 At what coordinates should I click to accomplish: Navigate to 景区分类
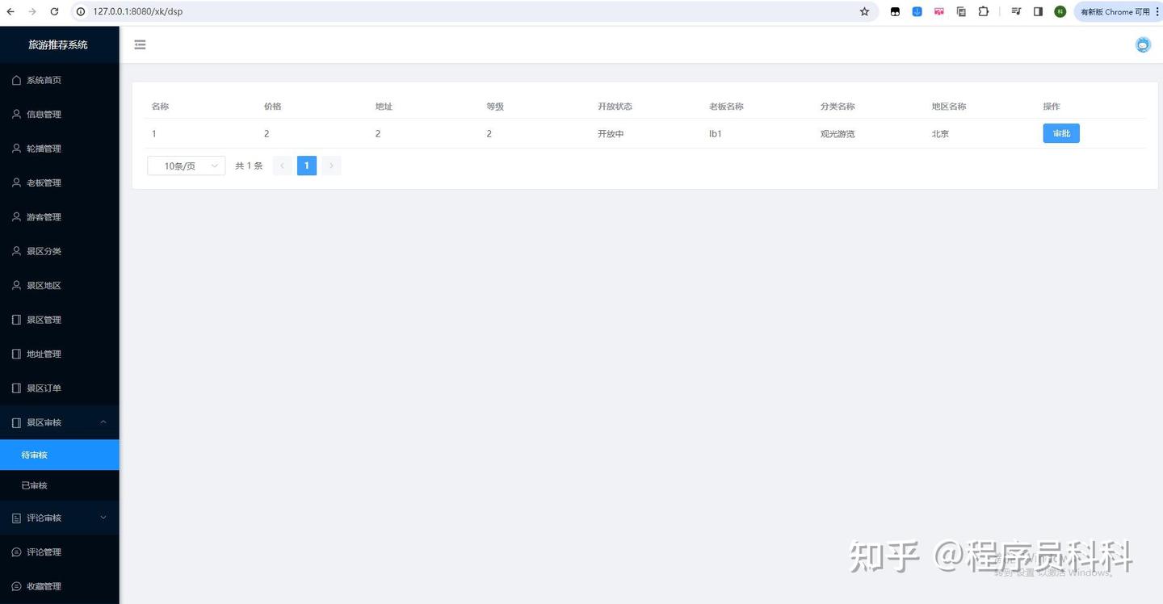click(60, 251)
